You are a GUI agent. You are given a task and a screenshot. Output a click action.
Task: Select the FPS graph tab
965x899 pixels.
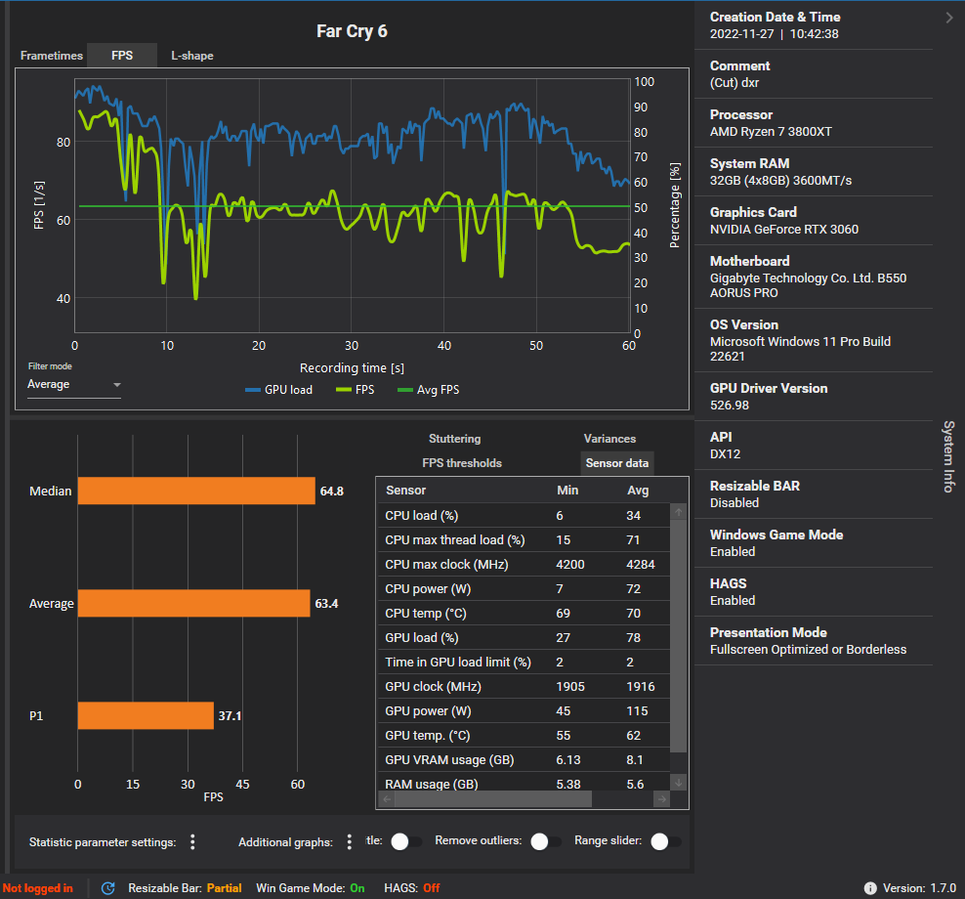coord(122,56)
